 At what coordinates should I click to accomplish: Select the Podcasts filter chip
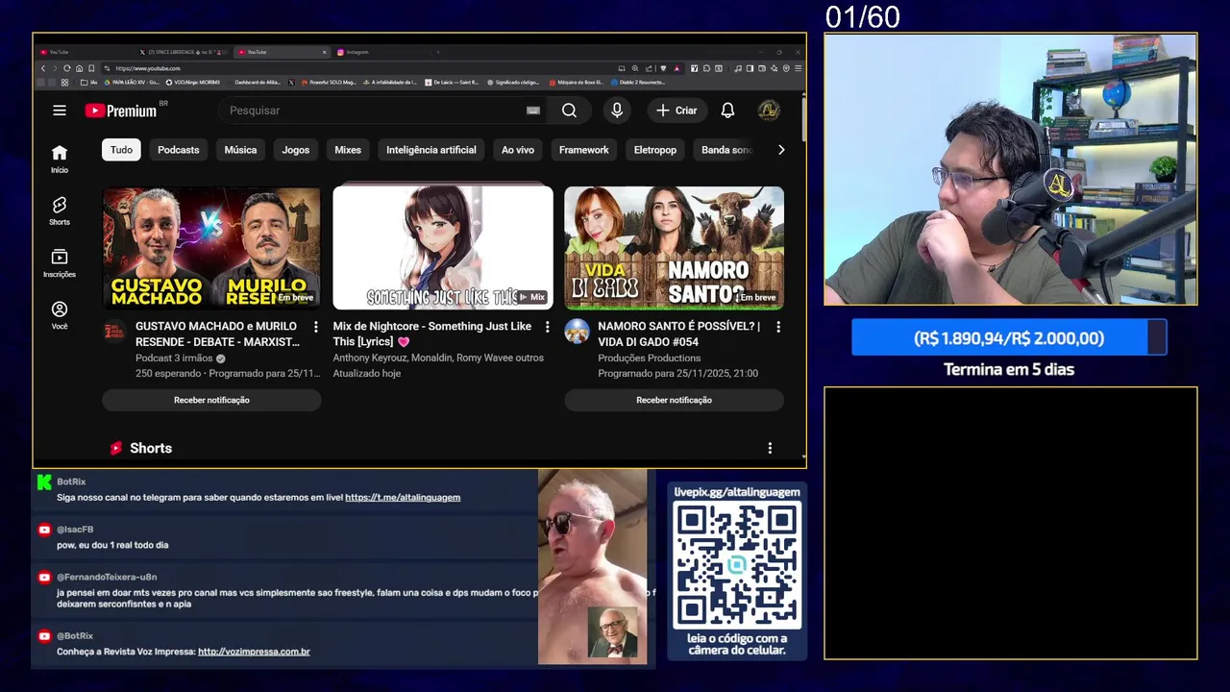point(179,150)
